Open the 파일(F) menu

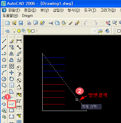point(14,10)
